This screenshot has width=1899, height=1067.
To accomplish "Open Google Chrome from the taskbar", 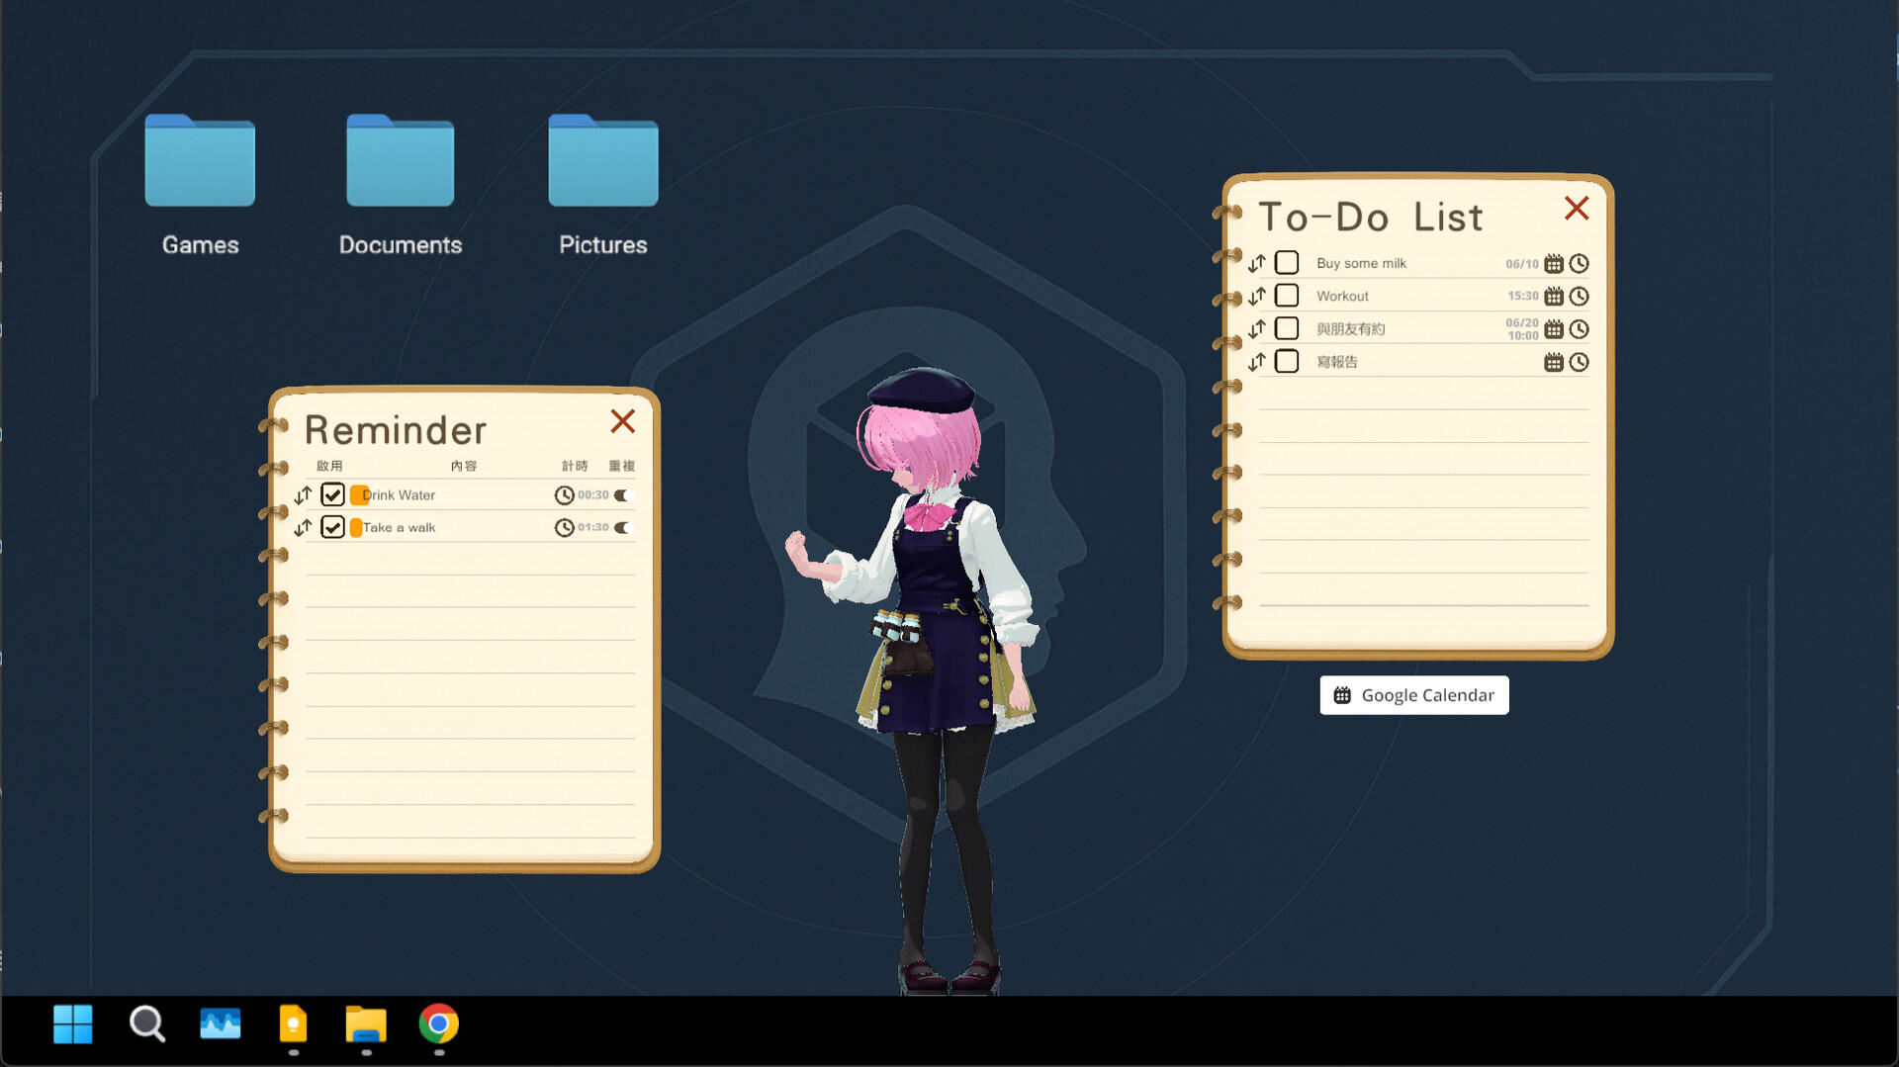I will tap(438, 1024).
